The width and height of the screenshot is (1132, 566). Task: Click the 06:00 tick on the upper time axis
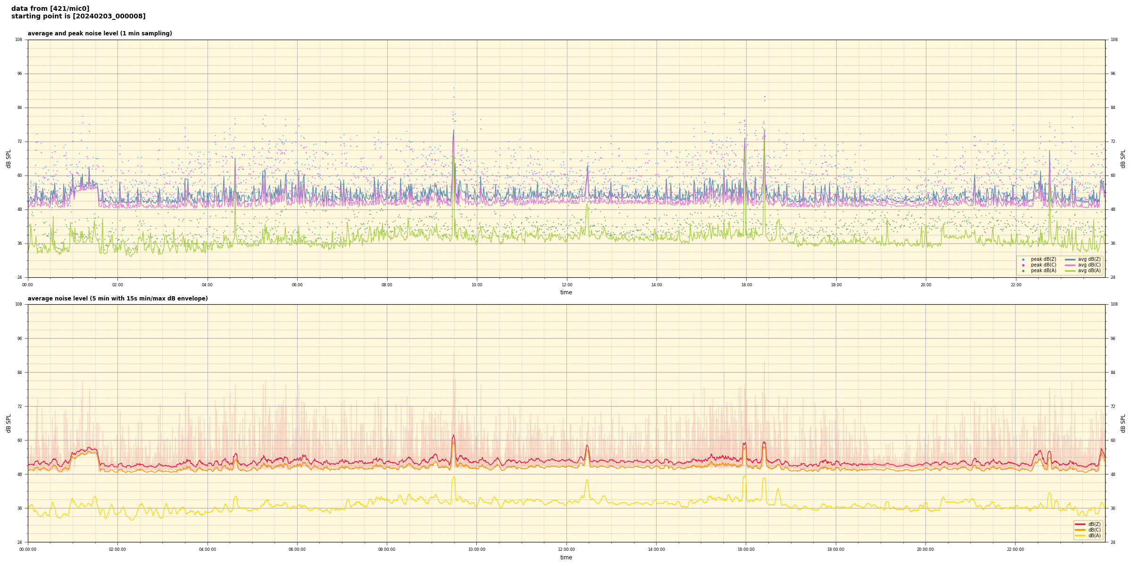297,285
